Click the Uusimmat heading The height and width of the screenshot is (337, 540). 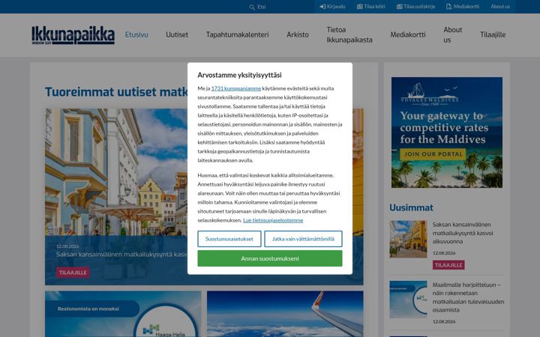pos(411,207)
